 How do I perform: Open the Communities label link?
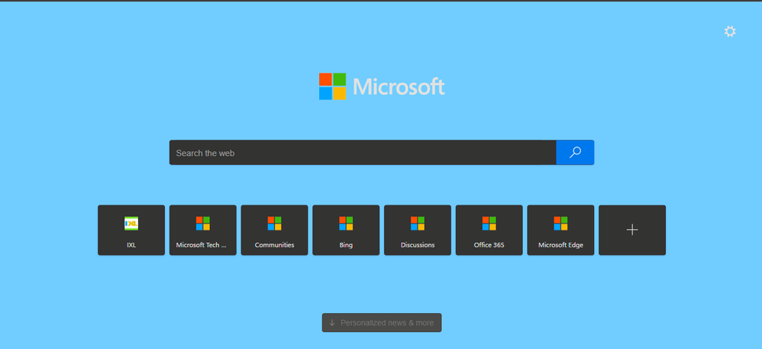[274, 245]
